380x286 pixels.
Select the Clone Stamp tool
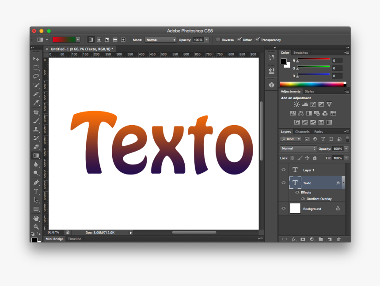[x=36, y=129]
